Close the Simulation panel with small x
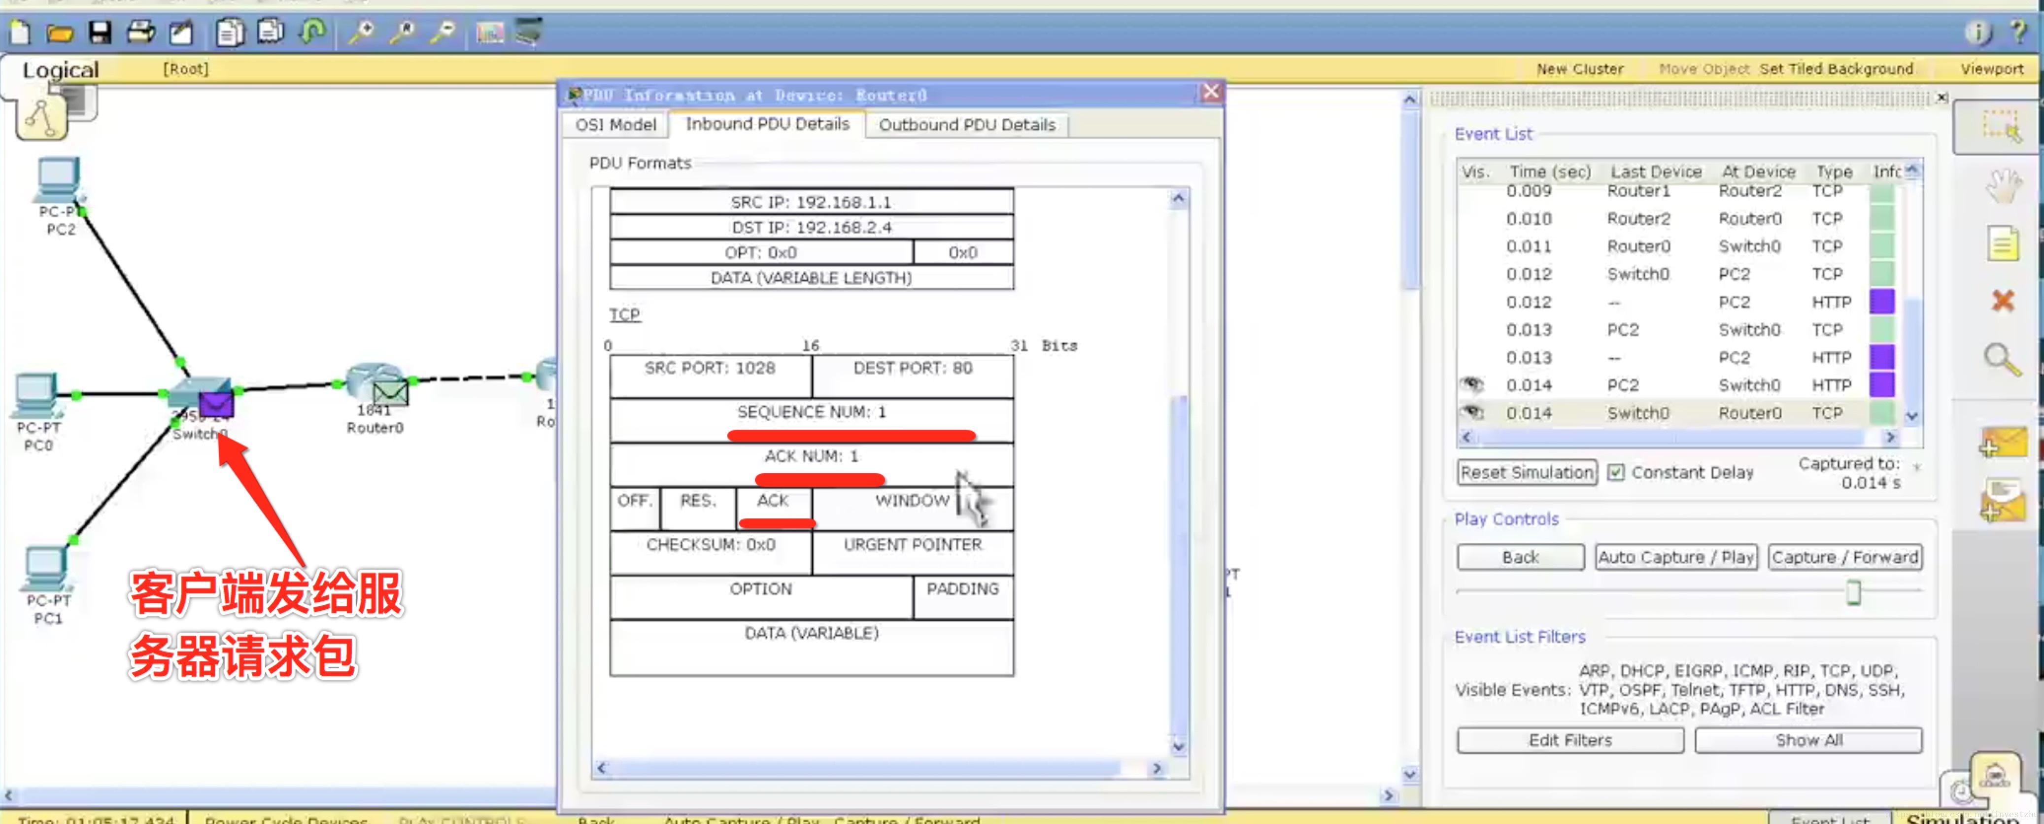This screenshot has width=2044, height=824. [1941, 97]
